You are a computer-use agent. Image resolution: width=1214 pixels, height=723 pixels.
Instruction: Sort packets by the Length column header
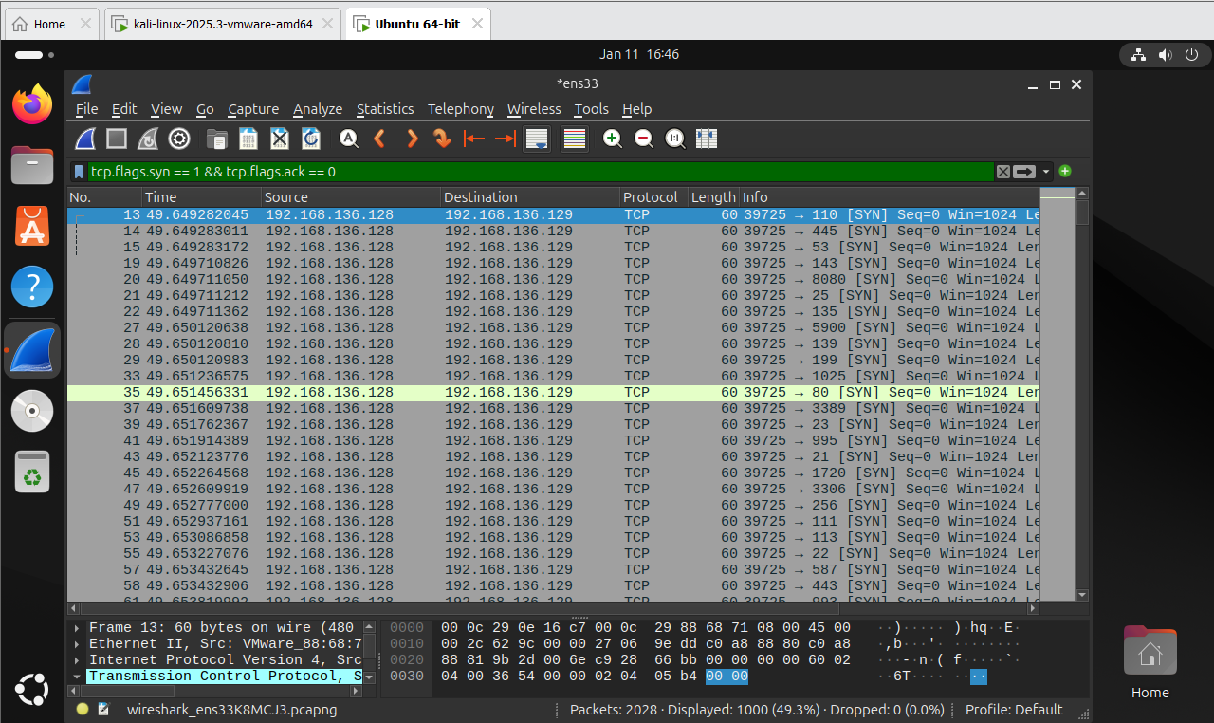[x=713, y=197]
